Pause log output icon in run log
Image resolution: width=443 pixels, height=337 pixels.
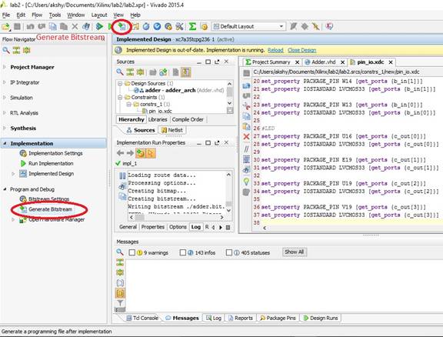point(122,175)
